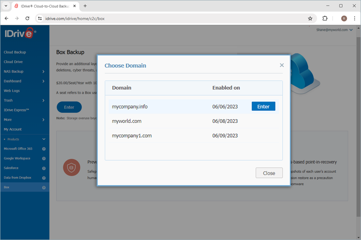This screenshot has height=240, width=361.
Task: Click Enter button for mycompany.info domain
Action: click(264, 106)
